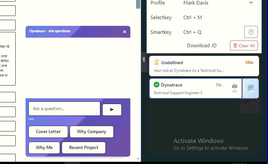Choose the Why Company FAQ button
Image resolution: width=268 pixels, height=164 pixels.
91,132
